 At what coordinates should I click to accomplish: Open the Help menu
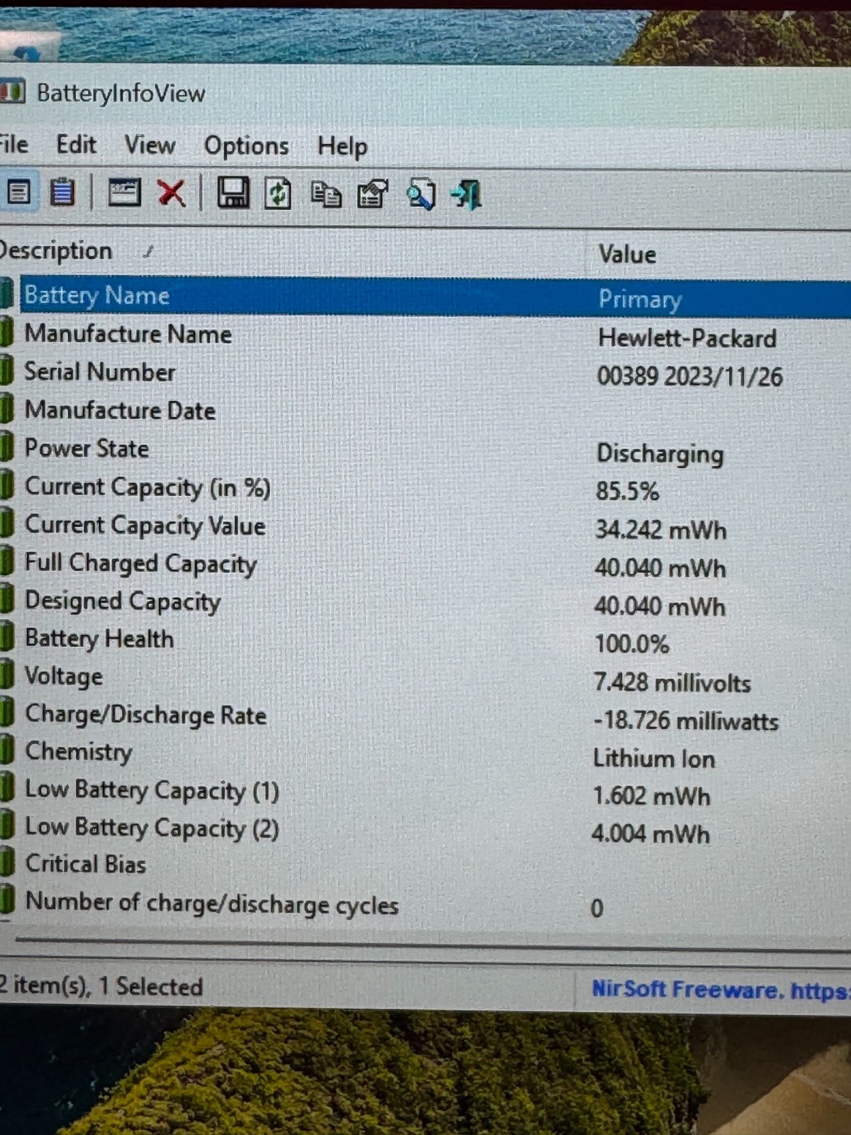[x=343, y=147]
